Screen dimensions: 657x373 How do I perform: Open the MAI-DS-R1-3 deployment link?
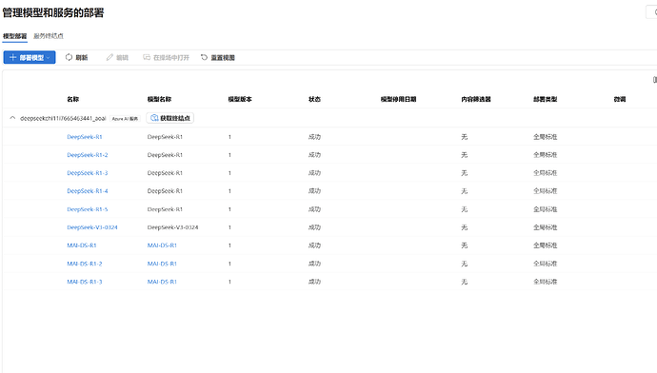click(85, 282)
